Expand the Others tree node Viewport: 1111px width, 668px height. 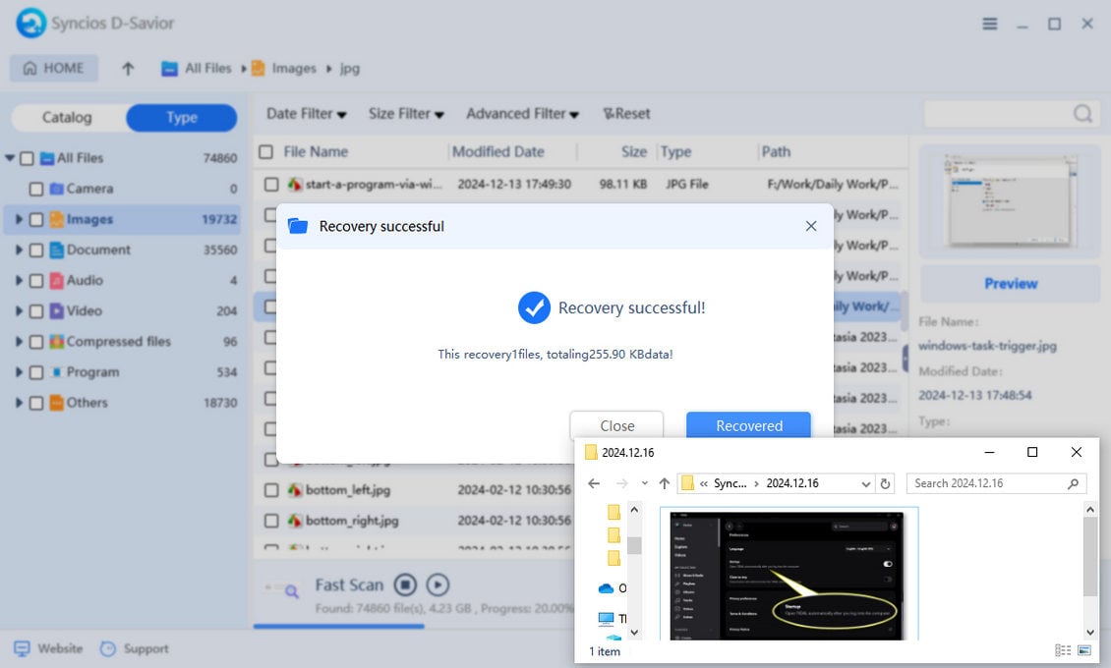(19, 403)
